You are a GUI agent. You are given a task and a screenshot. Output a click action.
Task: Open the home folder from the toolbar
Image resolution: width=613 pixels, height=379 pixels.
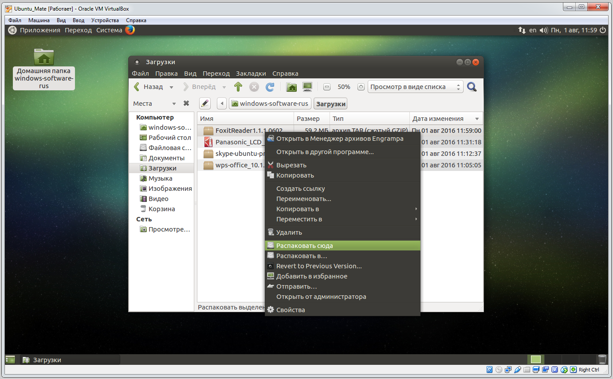tap(291, 87)
